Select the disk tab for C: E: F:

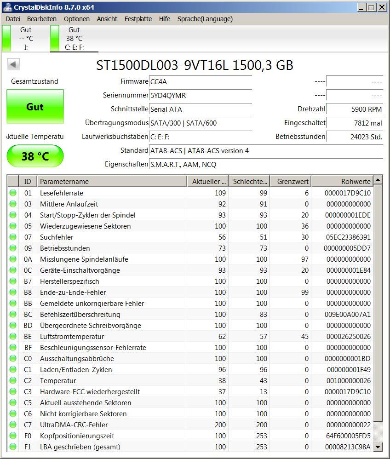(74, 38)
